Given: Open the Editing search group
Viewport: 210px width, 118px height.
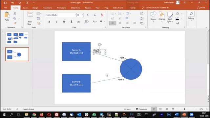Looking at the screenshot, I should 191,16.
